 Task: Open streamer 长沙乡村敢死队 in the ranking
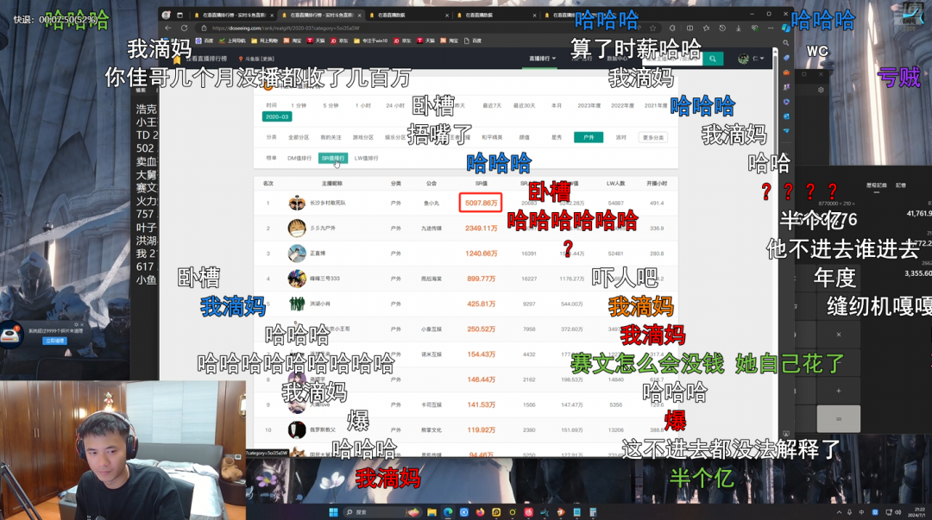[328, 204]
